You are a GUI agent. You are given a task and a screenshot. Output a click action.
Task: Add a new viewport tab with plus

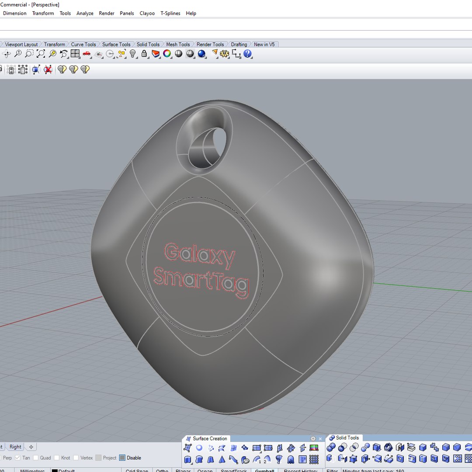[x=31, y=447]
